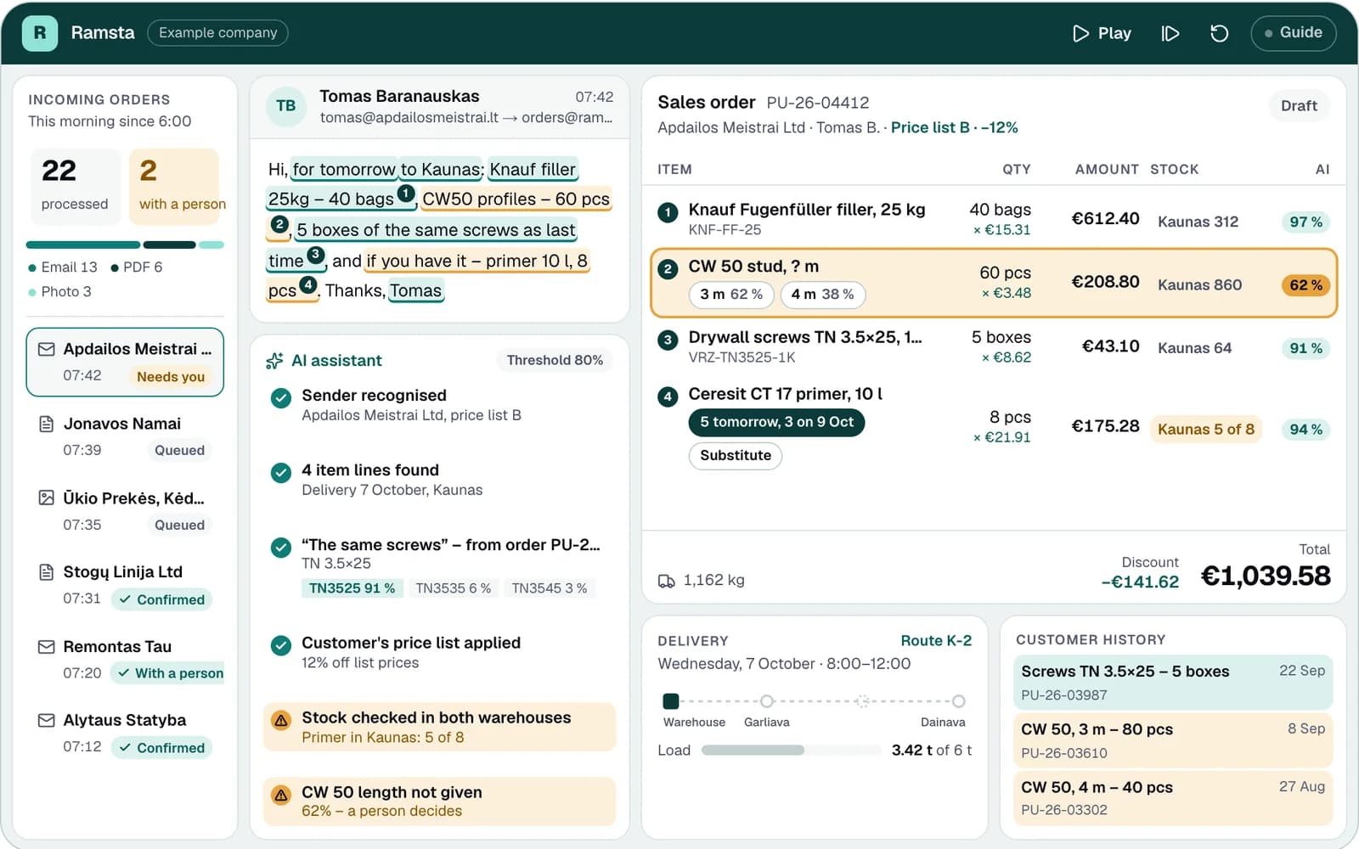Click the document icon beside Jonavos Namai
Viewport: 1359px width, 849px height.
(x=47, y=424)
